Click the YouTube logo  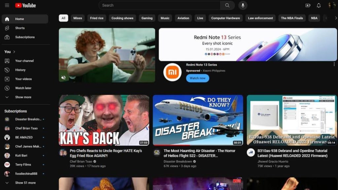click(25, 5)
